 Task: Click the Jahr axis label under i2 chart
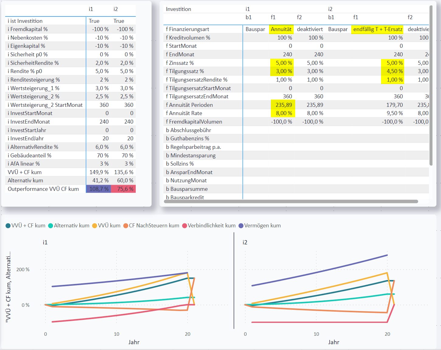(x=334, y=342)
